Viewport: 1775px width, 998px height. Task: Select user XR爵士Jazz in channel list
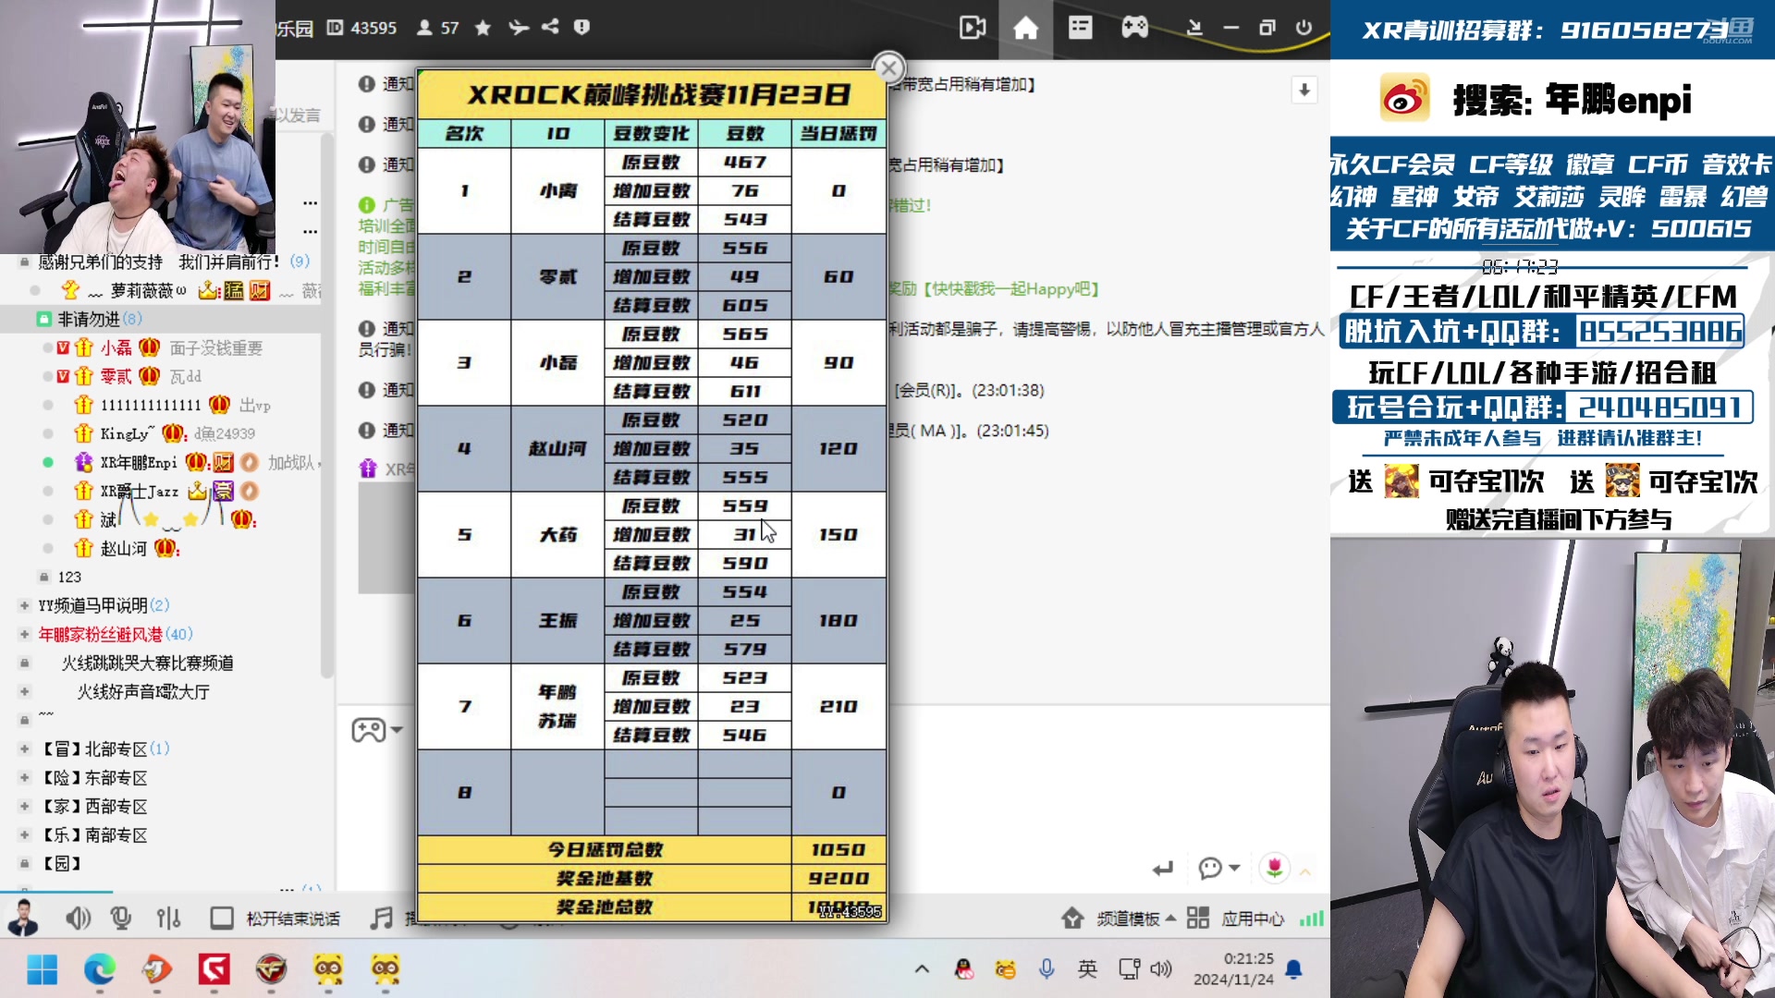pos(139,491)
